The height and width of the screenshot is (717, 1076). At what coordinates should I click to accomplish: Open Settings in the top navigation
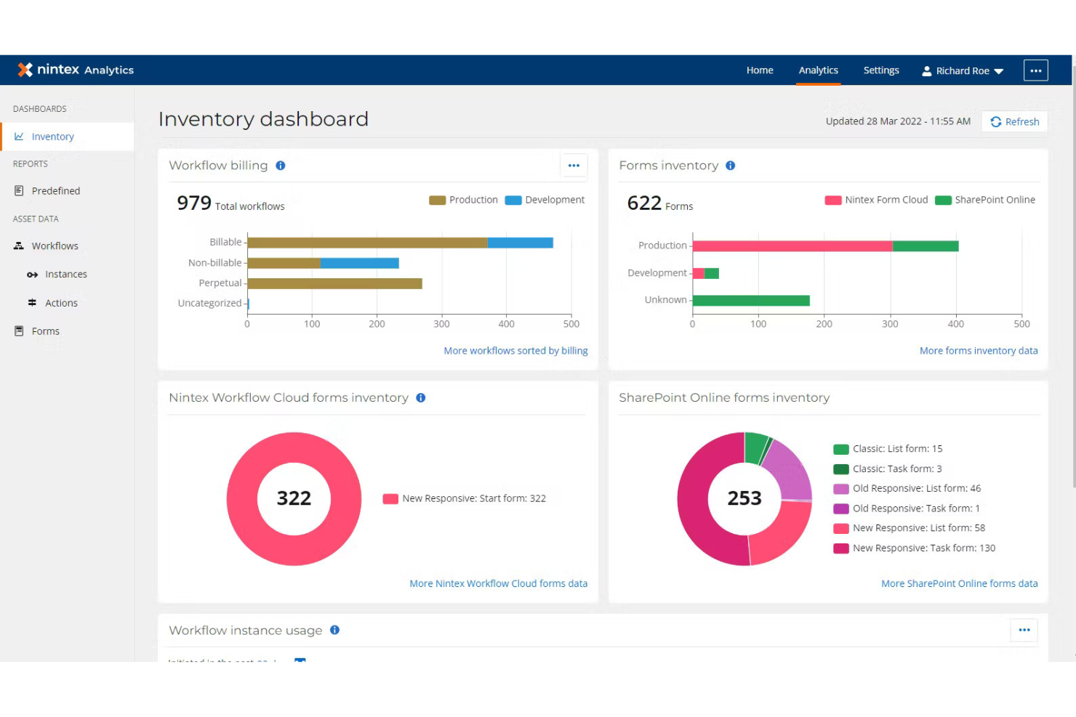(x=881, y=70)
